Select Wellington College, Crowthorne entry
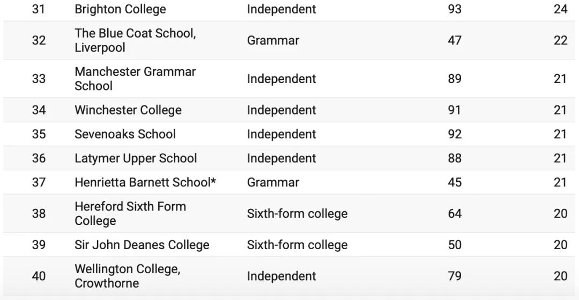The image size is (579, 300). tap(128, 276)
